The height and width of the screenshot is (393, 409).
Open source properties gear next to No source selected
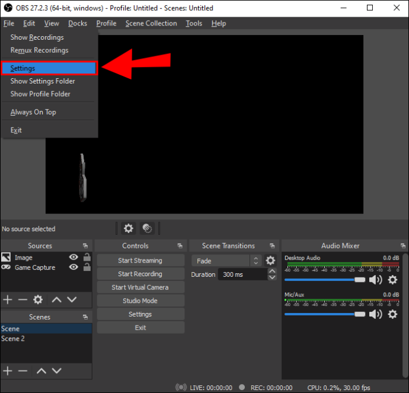tap(129, 228)
